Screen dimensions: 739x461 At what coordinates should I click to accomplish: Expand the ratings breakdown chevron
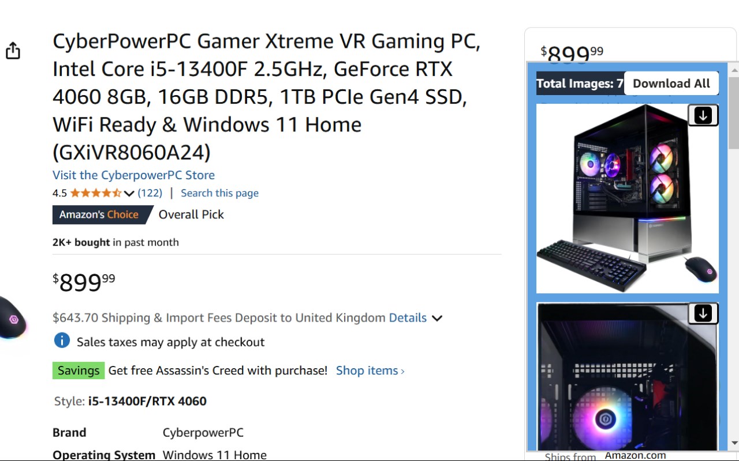point(129,194)
